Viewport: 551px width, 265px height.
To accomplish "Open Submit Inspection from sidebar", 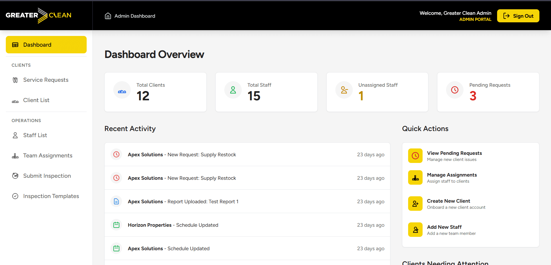I will click(47, 176).
